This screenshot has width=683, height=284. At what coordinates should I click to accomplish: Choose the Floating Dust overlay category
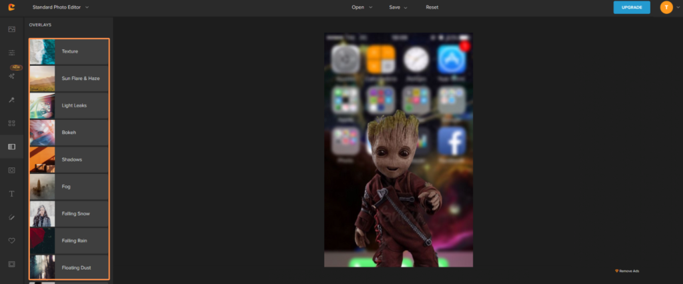click(69, 267)
